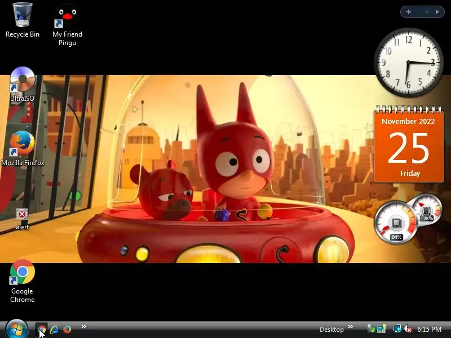Viewport: 451px width, 338px height.
Task: Click sidebar next page arrow
Action: 437,12
